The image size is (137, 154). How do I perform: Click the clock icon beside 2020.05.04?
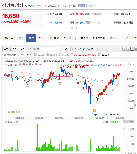[x=46, y=6]
